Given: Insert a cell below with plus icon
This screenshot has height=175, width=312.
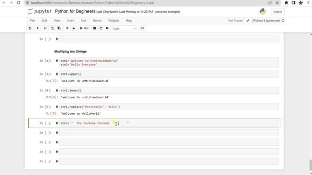Looking at the screenshot, I should [38, 28].
